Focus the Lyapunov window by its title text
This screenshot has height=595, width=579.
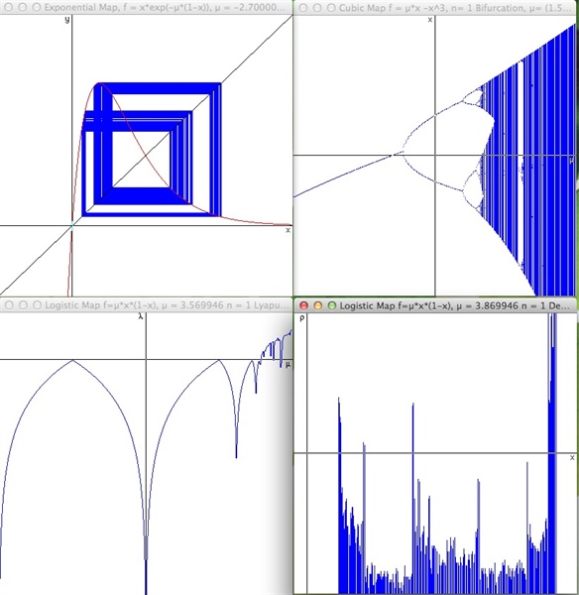coord(167,305)
